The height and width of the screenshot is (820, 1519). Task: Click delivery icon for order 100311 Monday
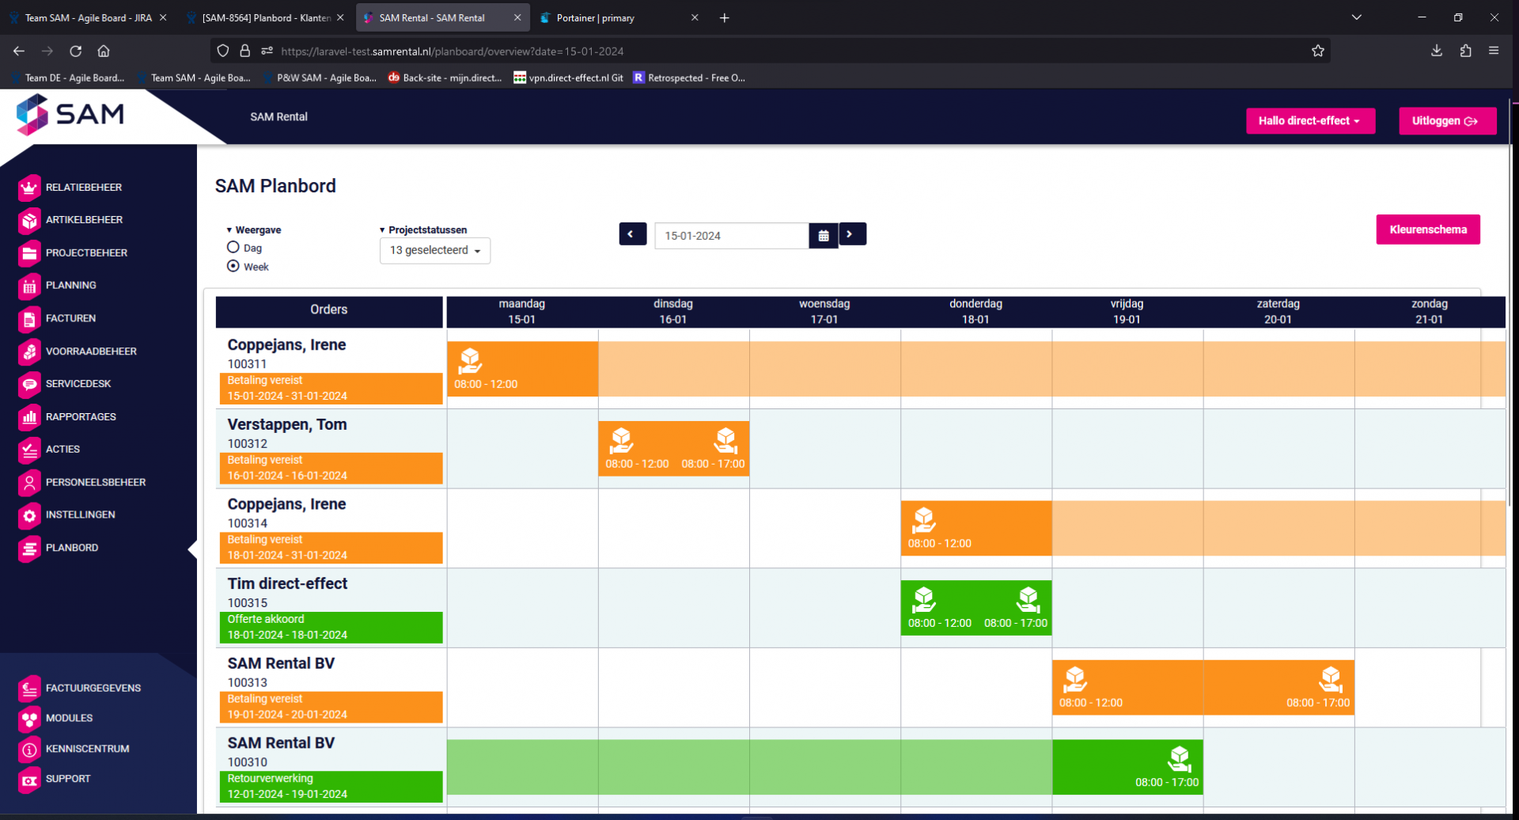[x=470, y=360]
